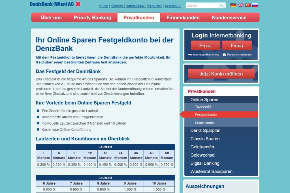290x193 pixels.
Task: Click the padlock icon beside Passwort vergessen
Action: click(x=224, y=54)
